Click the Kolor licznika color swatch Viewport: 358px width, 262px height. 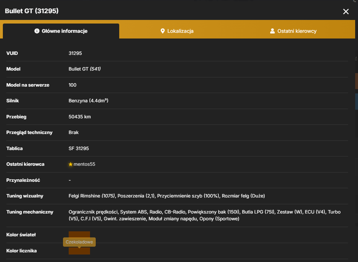(x=79, y=251)
